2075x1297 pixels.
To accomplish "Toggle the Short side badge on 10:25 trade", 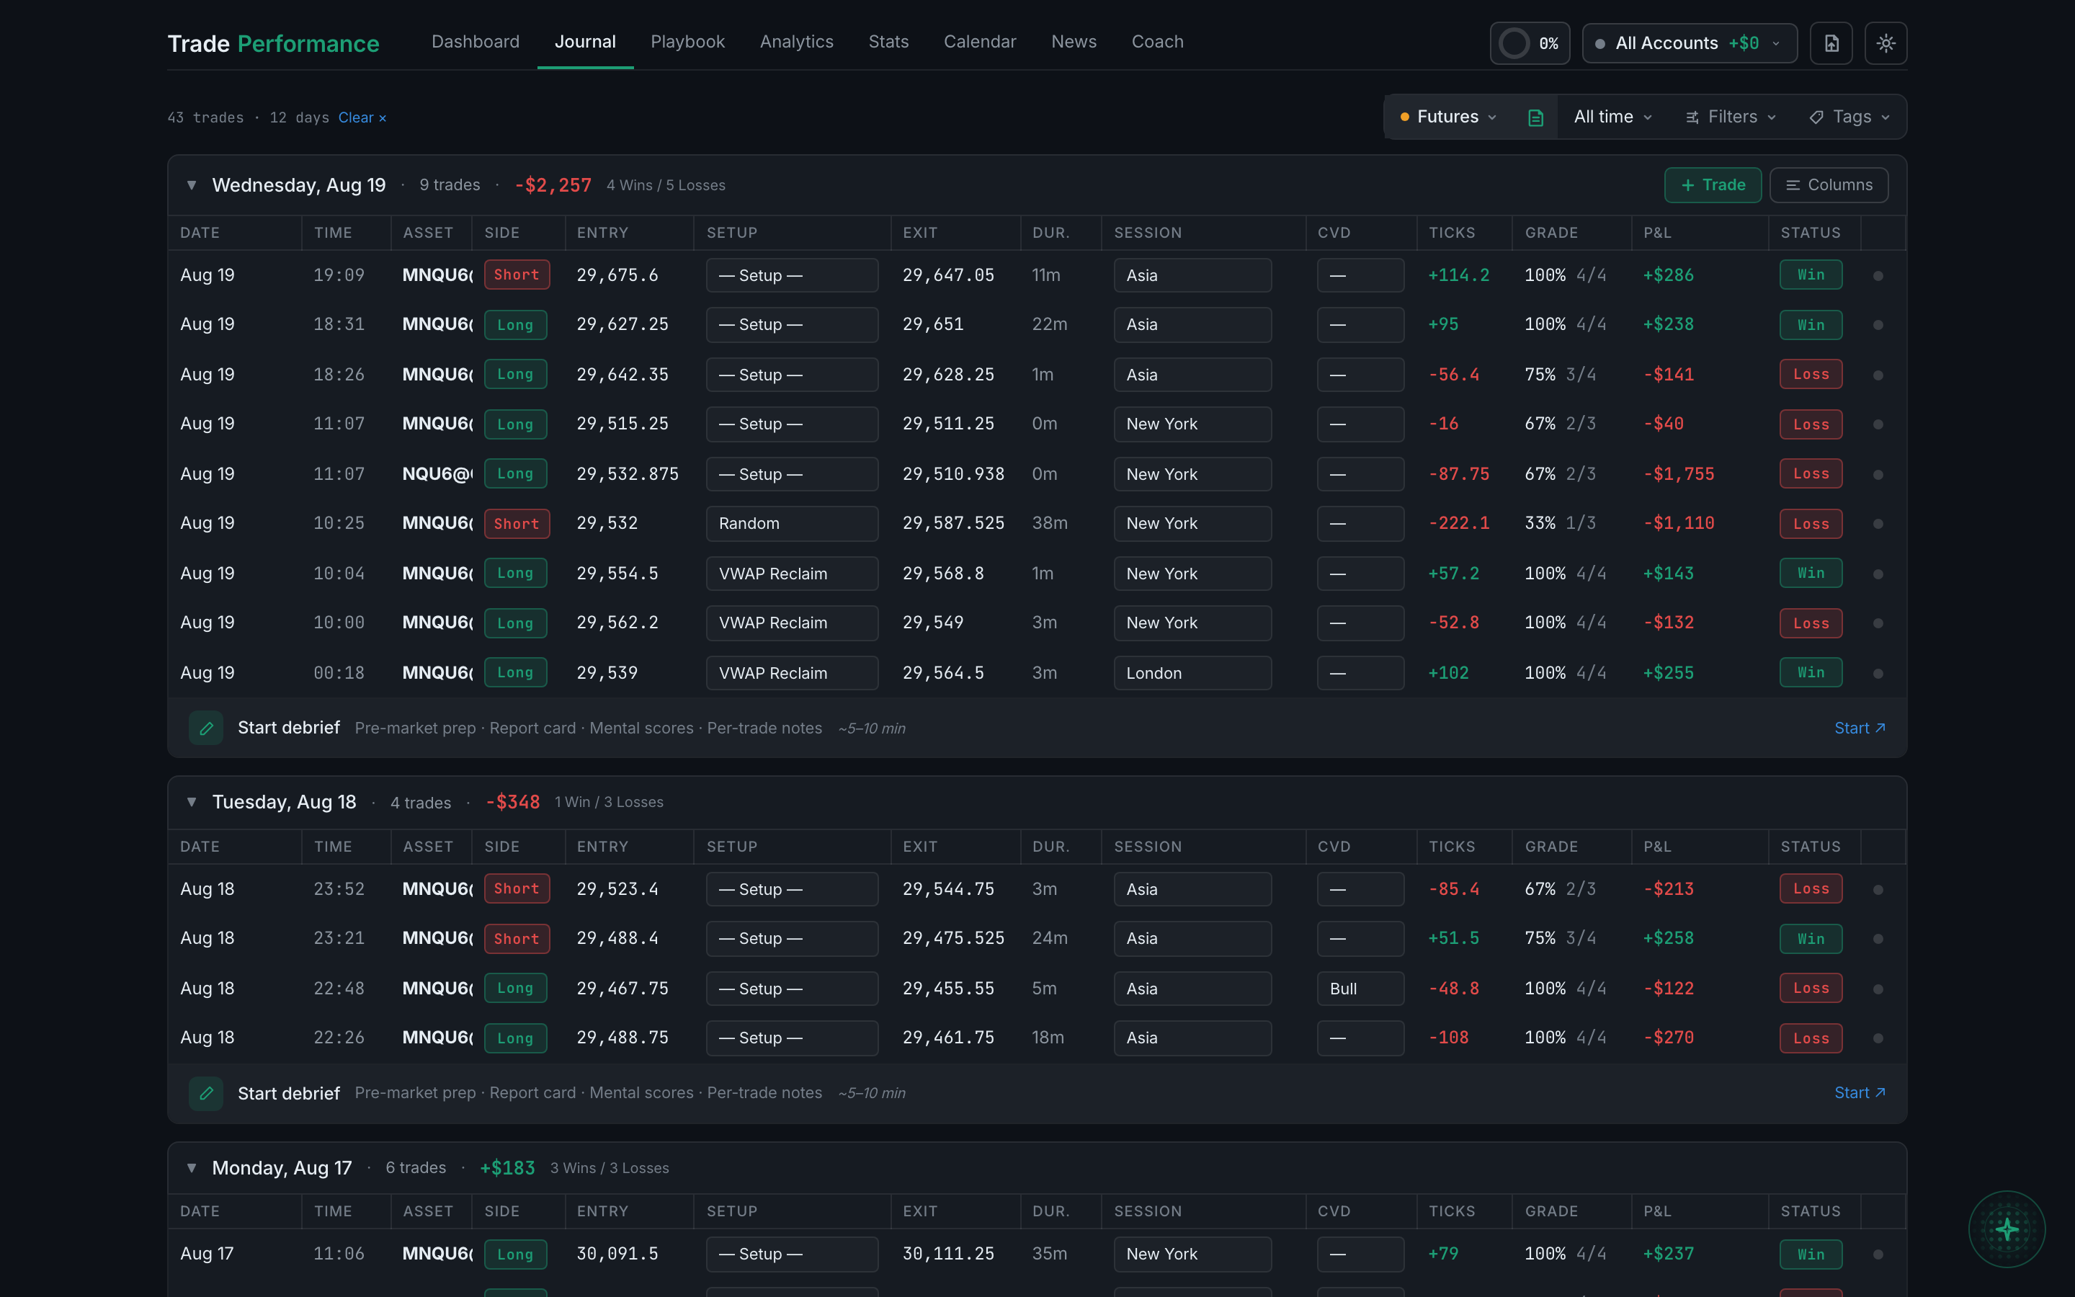I will [x=516, y=523].
